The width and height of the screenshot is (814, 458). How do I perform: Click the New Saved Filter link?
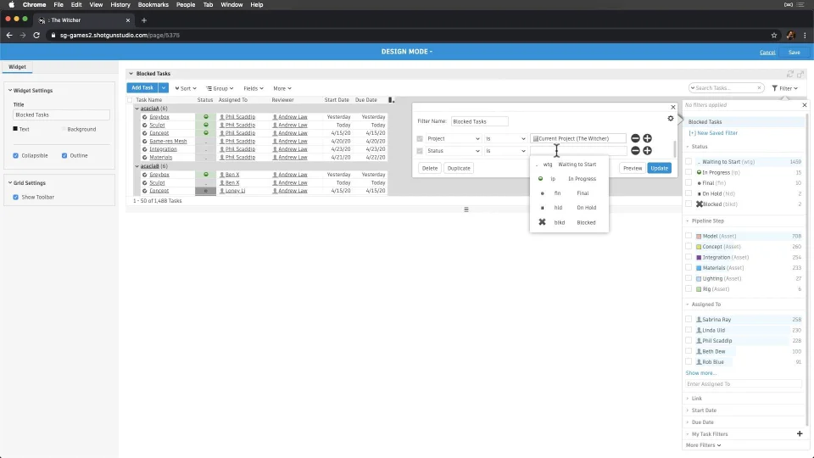click(713, 133)
